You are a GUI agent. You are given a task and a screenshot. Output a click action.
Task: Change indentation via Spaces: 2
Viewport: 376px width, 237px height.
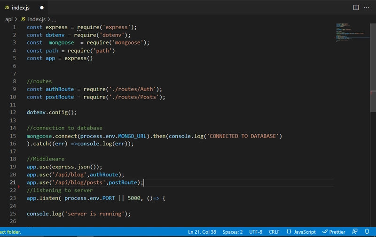tap(232, 232)
